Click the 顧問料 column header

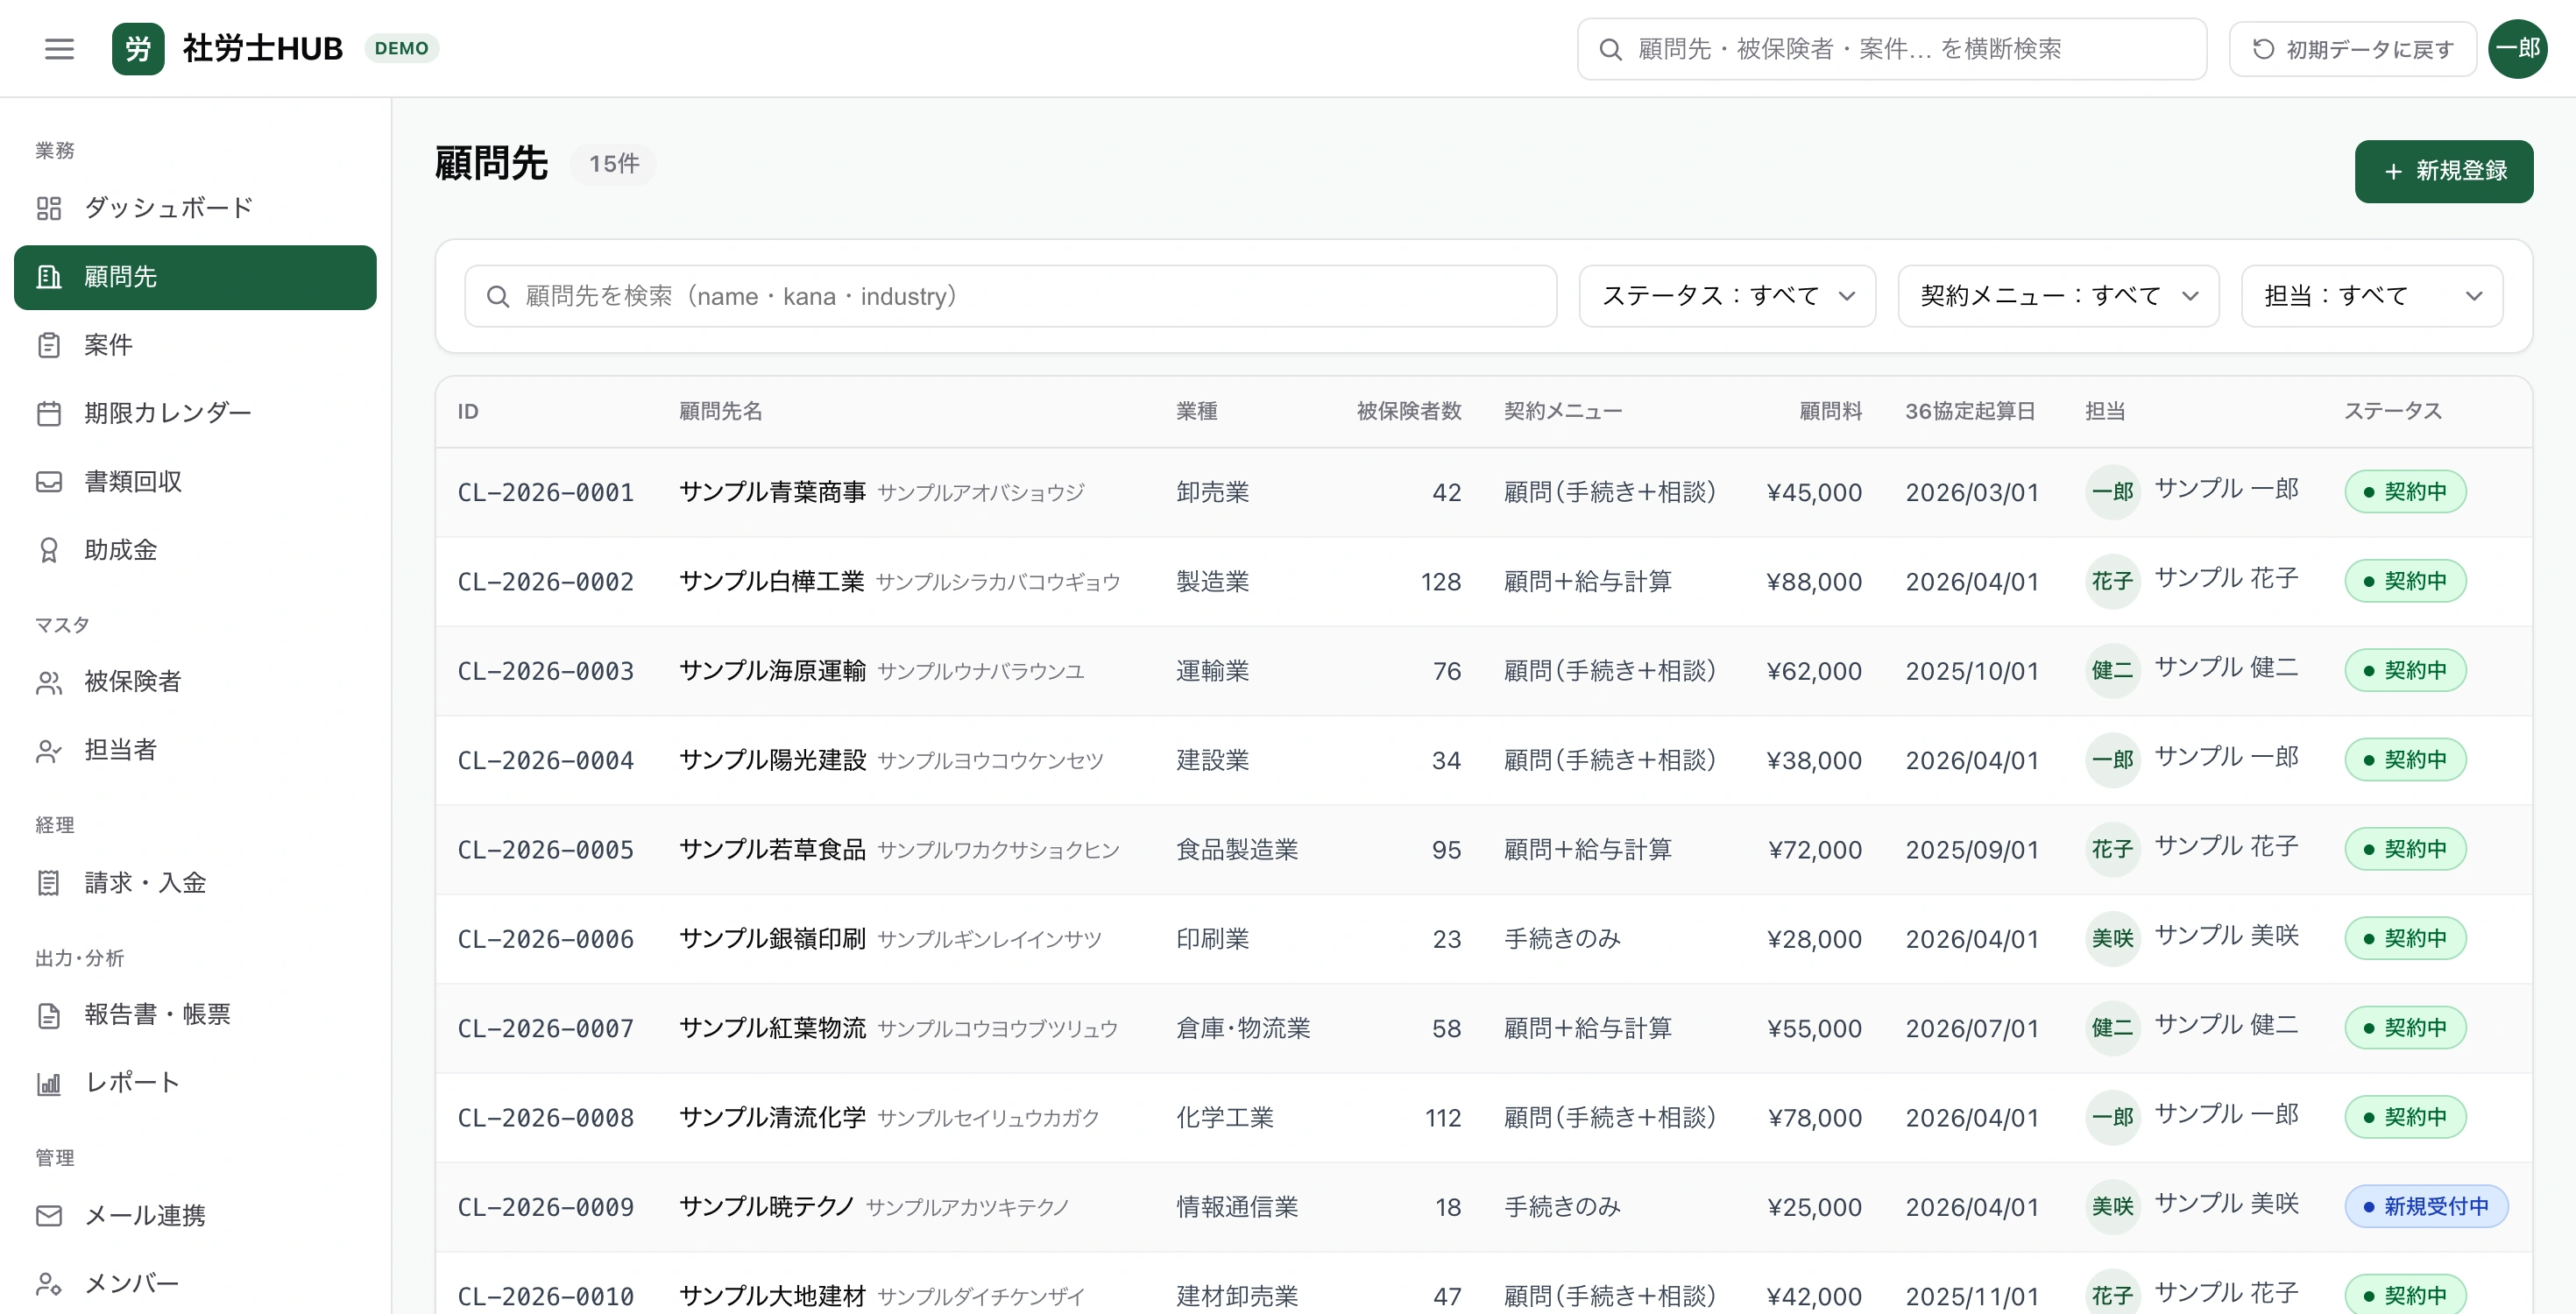pyautogui.click(x=1830, y=411)
